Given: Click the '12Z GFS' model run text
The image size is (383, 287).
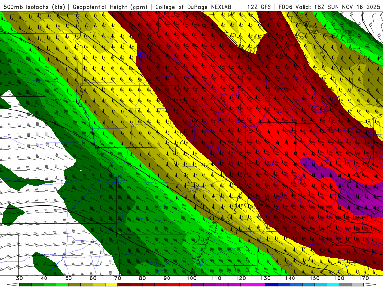Looking at the screenshot, I should click(x=259, y=7).
